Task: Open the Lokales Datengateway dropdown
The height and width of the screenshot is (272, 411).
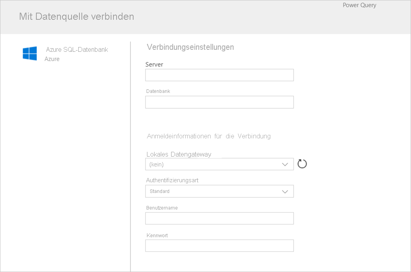Action: pos(285,164)
